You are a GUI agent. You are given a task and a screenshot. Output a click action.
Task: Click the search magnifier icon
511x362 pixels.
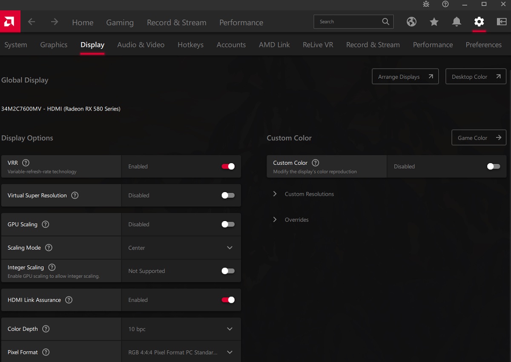point(385,22)
